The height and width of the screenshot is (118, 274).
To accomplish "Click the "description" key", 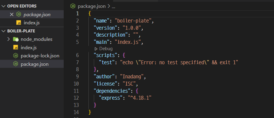I will [x=111, y=35].
